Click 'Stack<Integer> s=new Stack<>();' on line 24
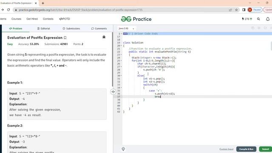Image resolution: width=272 pixels, height=153 pixels. (154, 58)
